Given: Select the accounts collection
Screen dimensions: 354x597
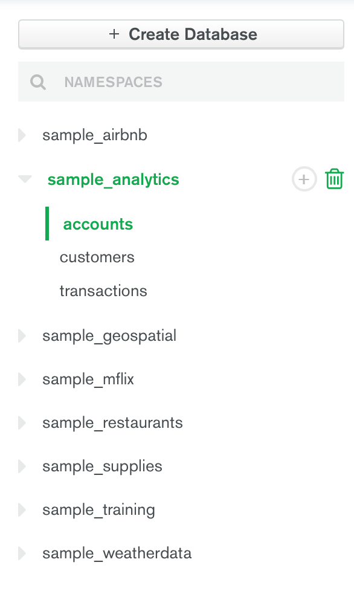Looking at the screenshot, I should tap(98, 224).
